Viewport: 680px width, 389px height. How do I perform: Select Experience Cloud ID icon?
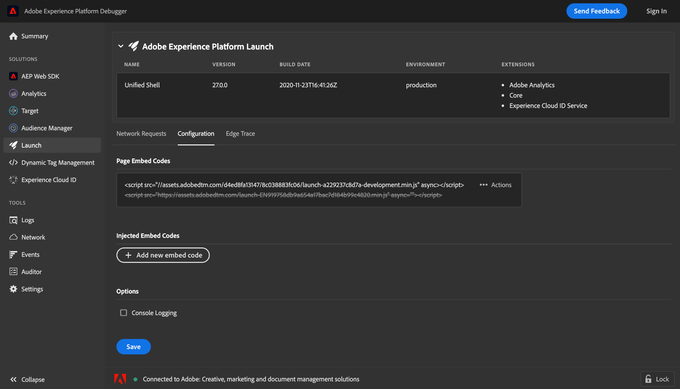13,180
